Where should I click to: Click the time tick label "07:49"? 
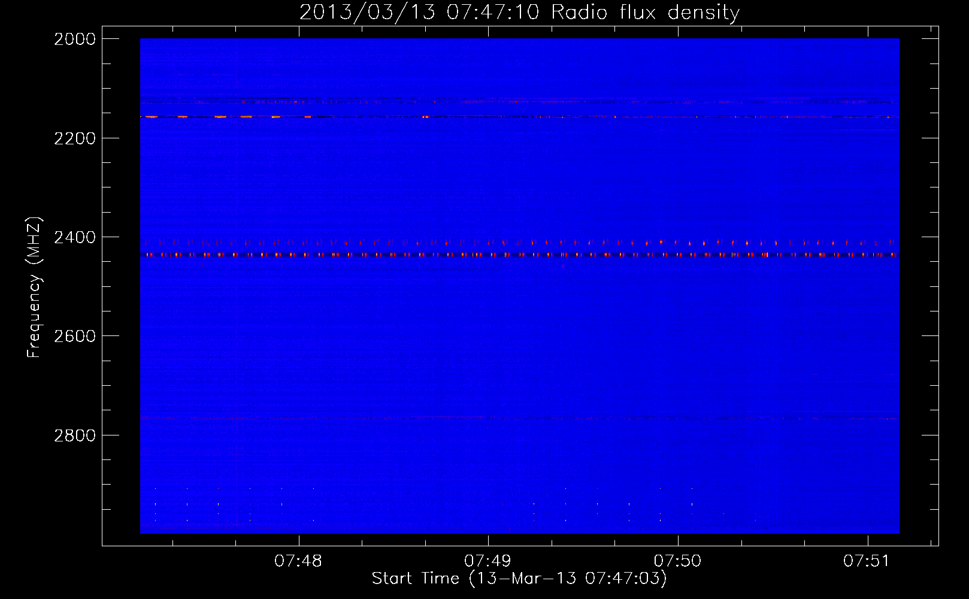487,561
